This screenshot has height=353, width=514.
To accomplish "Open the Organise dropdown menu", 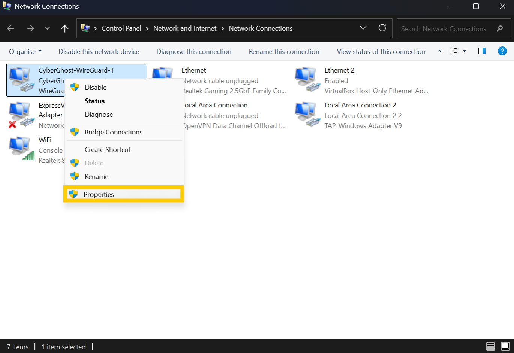I will [25, 52].
